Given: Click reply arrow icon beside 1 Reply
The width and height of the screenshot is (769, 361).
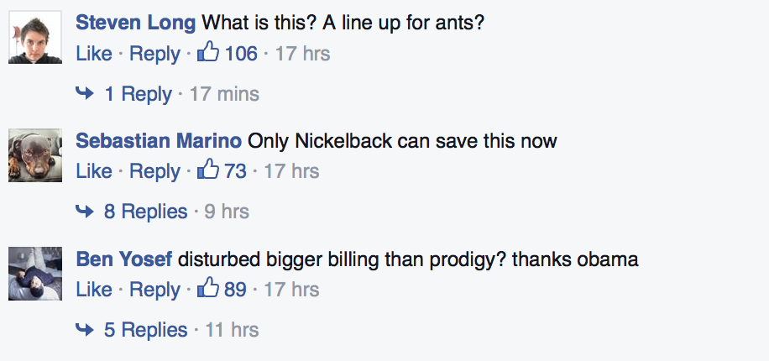Looking at the screenshot, I should pos(85,94).
